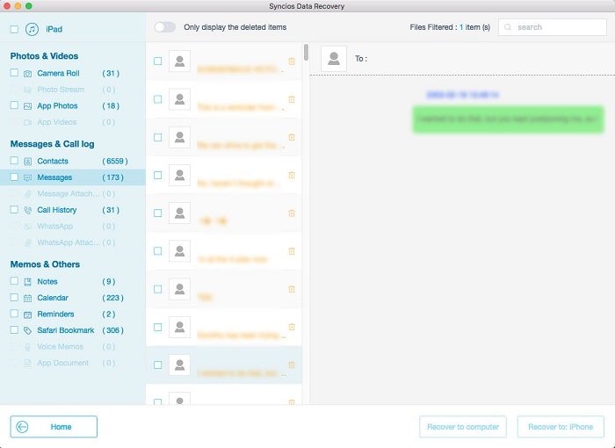The image size is (615, 448).
Task: Open the App Photos category
Action: (x=57, y=106)
